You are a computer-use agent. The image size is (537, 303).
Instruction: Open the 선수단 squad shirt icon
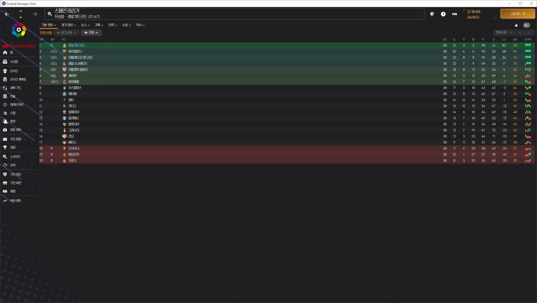5,71
